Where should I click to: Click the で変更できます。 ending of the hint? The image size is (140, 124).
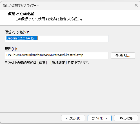click(79, 62)
